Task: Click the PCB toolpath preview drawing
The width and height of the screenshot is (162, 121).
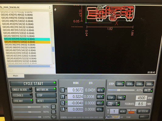Action: pyautogui.click(x=111, y=13)
